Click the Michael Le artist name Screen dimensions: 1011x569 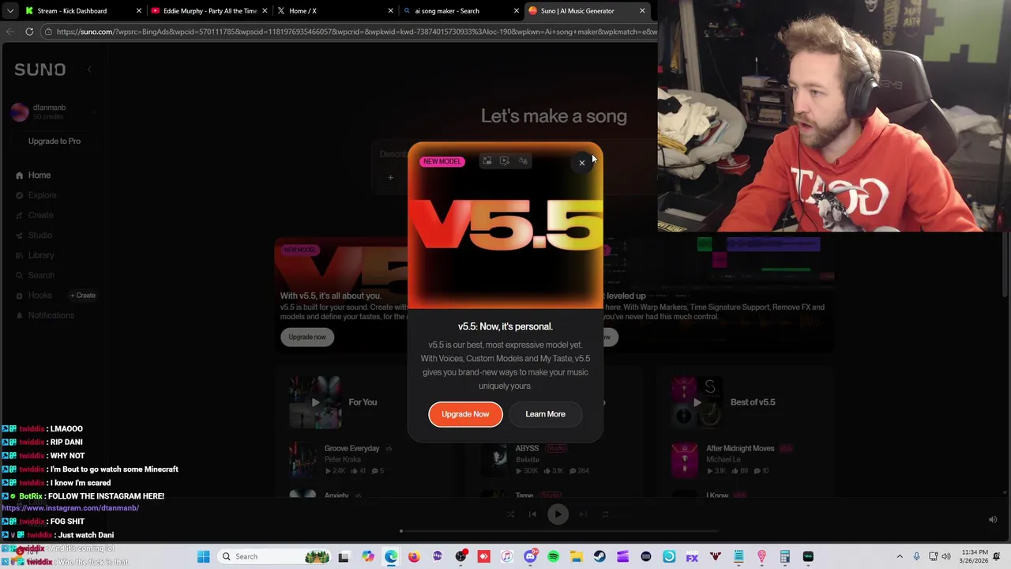(x=723, y=460)
